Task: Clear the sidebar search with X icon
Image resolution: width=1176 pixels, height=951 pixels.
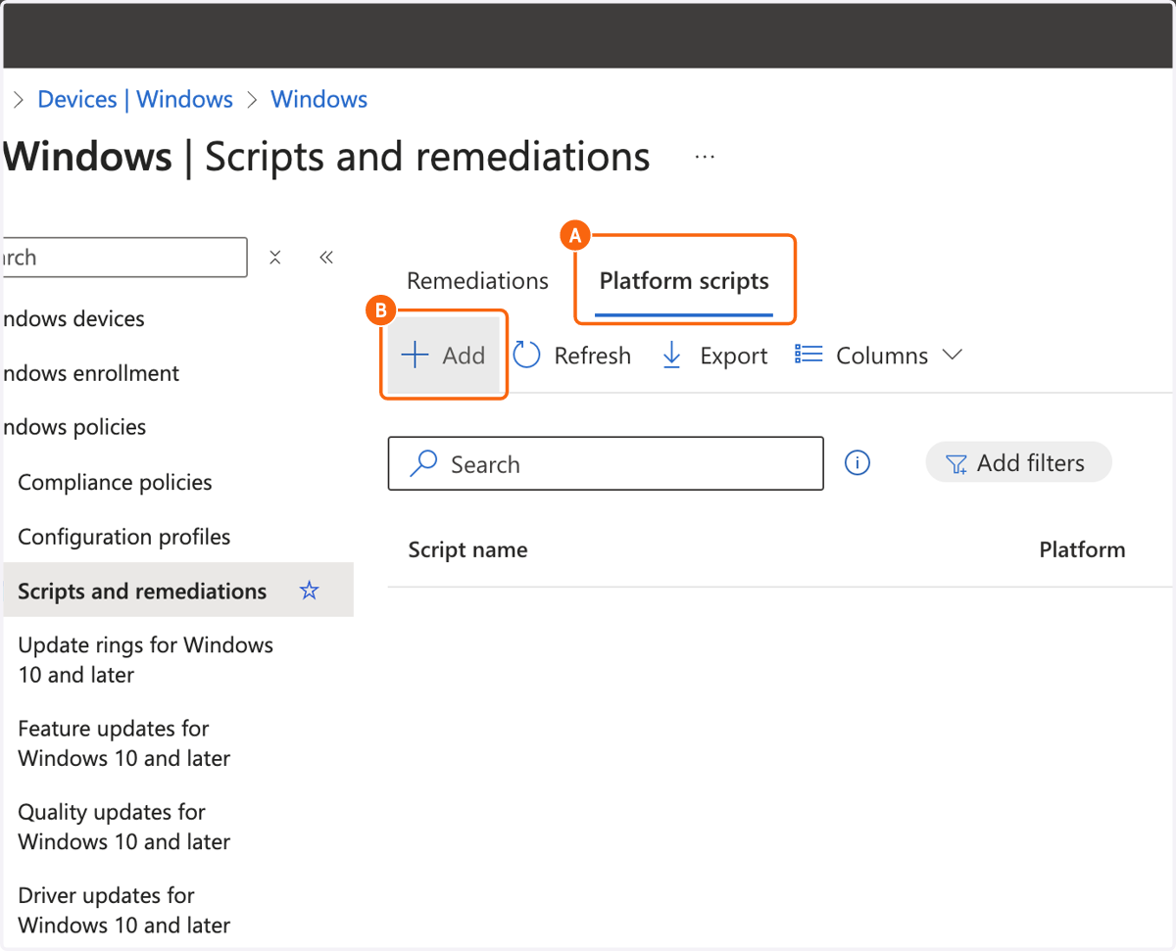Action: coord(275,258)
